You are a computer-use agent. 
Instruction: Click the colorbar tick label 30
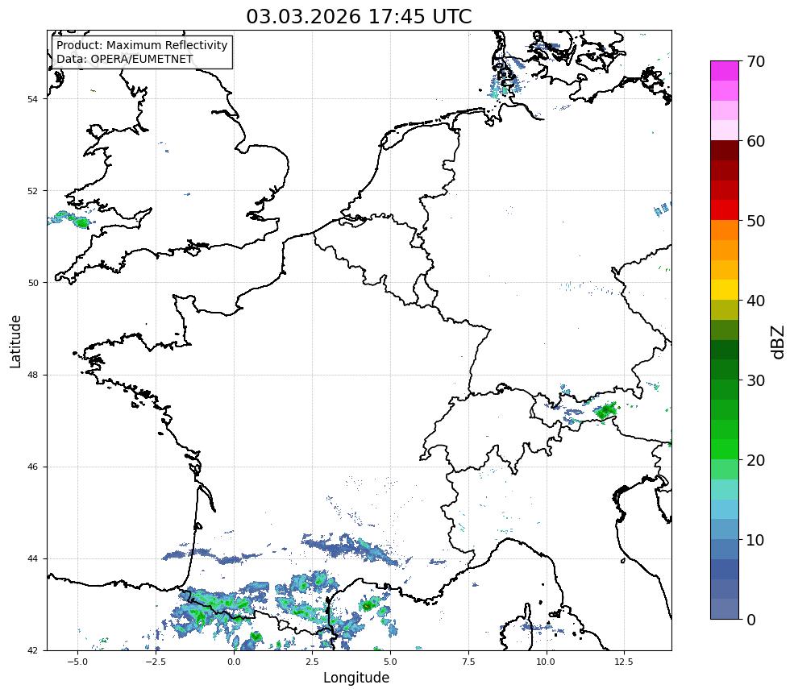755,380
